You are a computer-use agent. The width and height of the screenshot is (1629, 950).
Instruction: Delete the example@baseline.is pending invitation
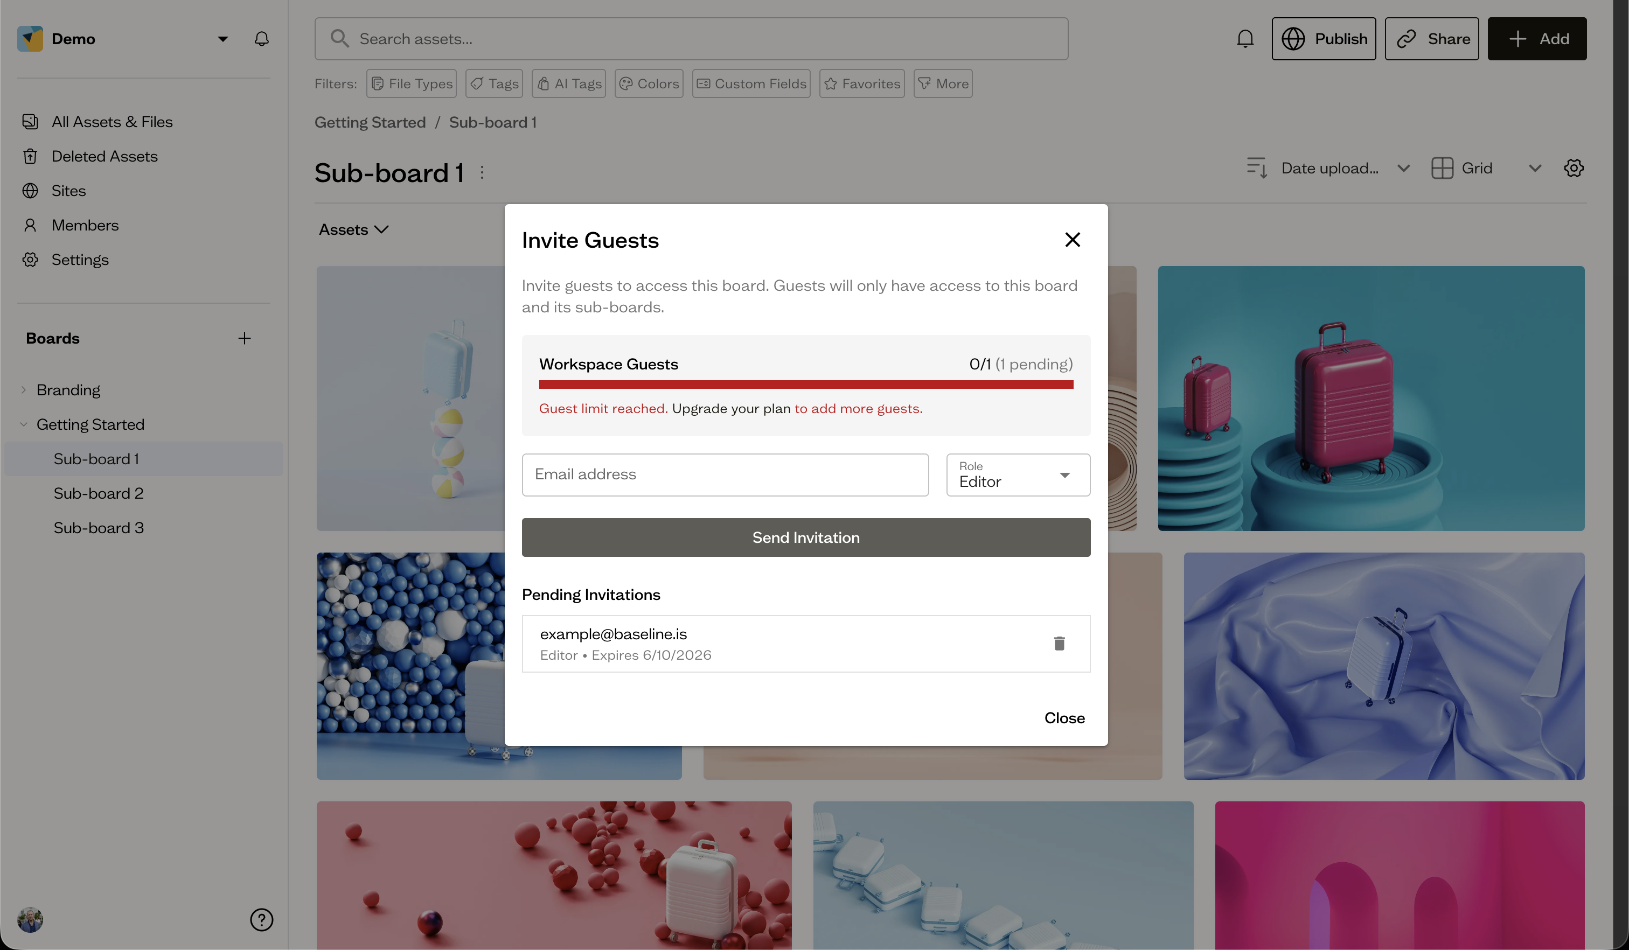click(1059, 643)
